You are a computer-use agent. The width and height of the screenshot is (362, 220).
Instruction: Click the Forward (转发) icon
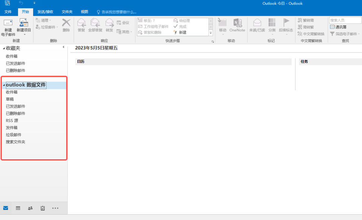[x=109, y=23]
